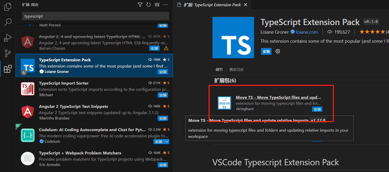Open the Explorer view in activity bar
The height and width of the screenshot is (172, 389).
(x=8, y=7)
